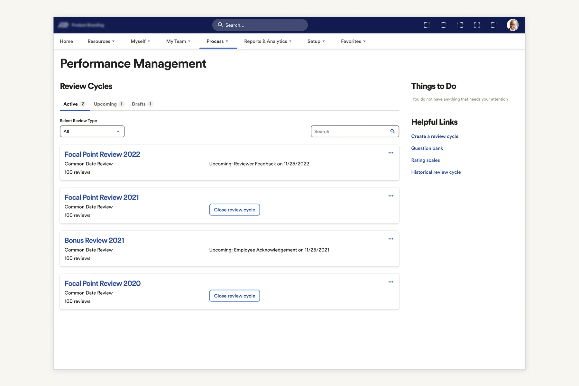This screenshot has width=579, height=386.
Task: Click 'Upcoming: Reviewer Feedback on 11/25/2022' text
Action: pos(259,164)
